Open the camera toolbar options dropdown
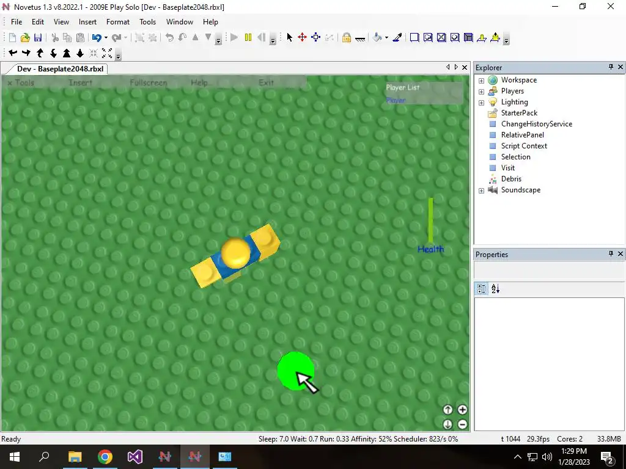 pos(118,55)
